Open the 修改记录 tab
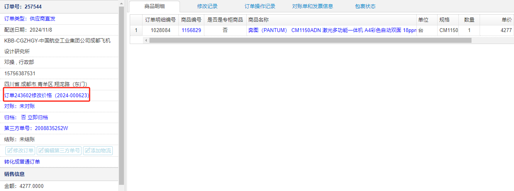 point(207,6)
